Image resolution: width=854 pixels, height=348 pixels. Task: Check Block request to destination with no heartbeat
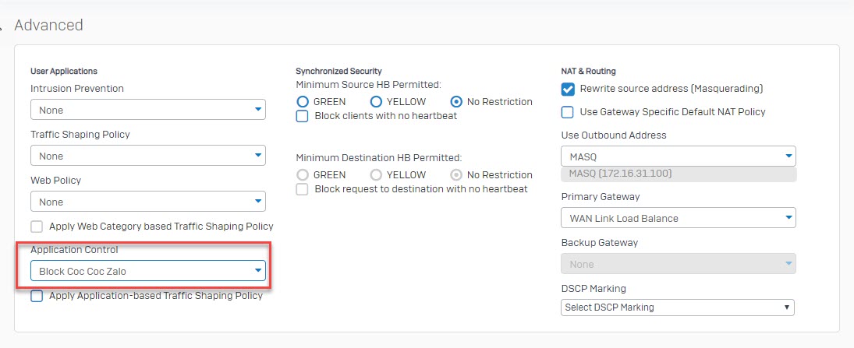pyautogui.click(x=303, y=189)
